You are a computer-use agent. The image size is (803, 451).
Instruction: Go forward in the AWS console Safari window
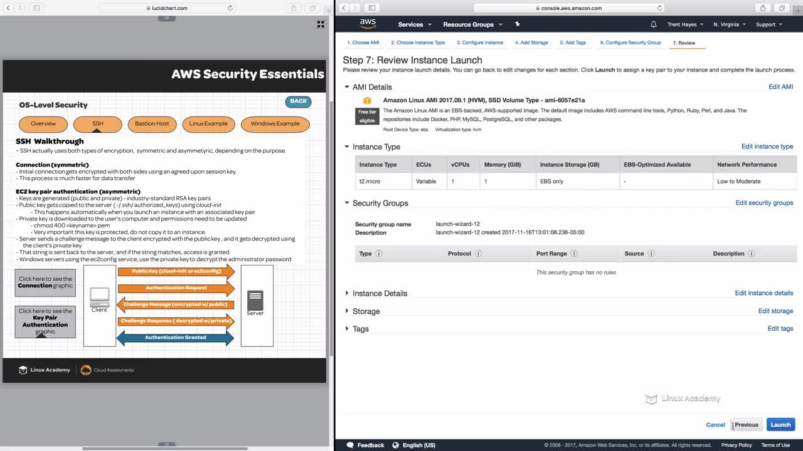[x=355, y=8]
